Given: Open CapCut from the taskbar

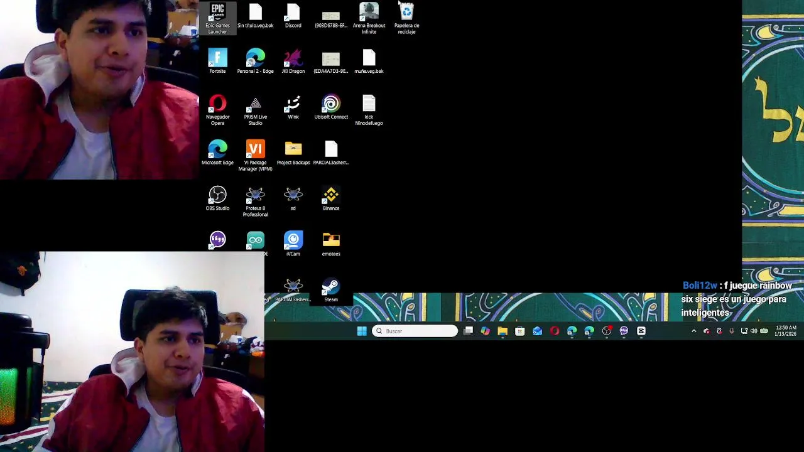Looking at the screenshot, I should [x=641, y=331].
